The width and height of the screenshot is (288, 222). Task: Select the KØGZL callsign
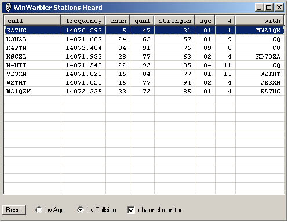(x=16, y=57)
